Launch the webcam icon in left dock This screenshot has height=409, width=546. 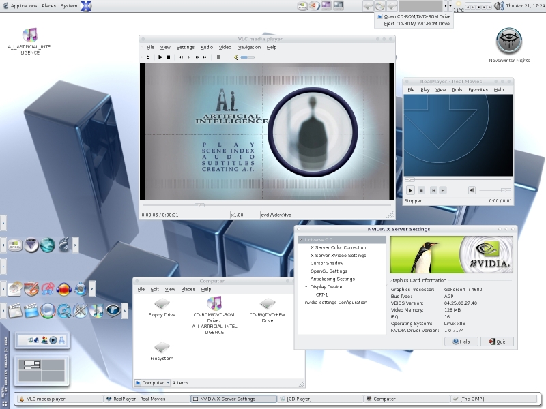click(x=81, y=288)
